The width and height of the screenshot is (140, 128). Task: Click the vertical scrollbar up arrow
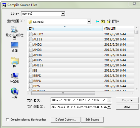pyautogui.click(x=136, y=28)
